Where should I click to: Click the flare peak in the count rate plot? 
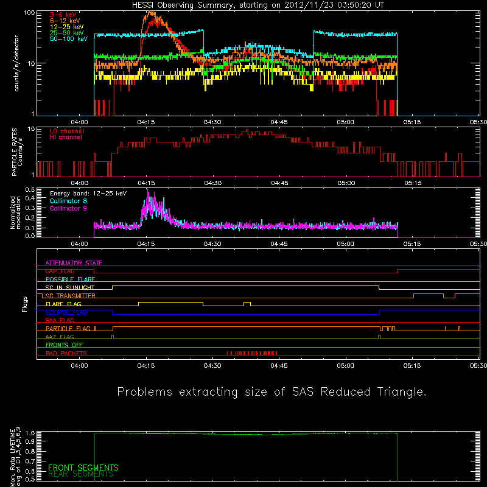pos(151,13)
